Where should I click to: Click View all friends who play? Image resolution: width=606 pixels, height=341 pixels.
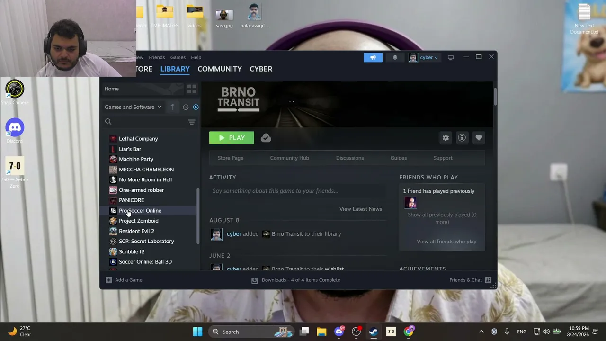pyautogui.click(x=446, y=242)
